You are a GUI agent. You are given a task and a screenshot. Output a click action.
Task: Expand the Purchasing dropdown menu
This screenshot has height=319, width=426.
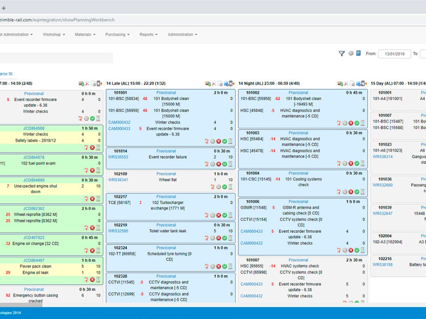pyautogui.click(x=117, y=35)
